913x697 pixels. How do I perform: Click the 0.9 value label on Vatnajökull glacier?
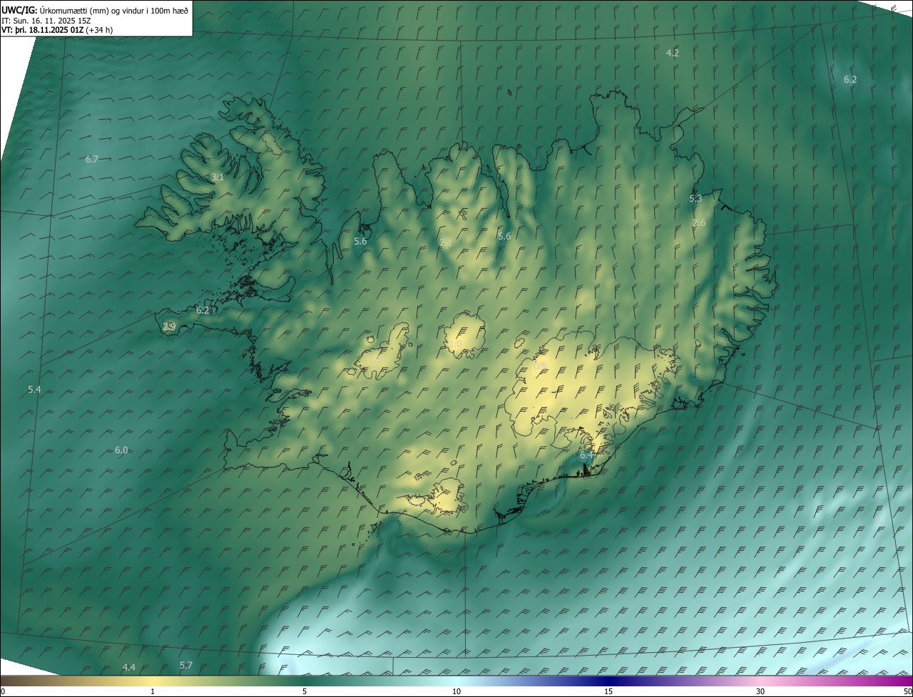tap(540, 366)
